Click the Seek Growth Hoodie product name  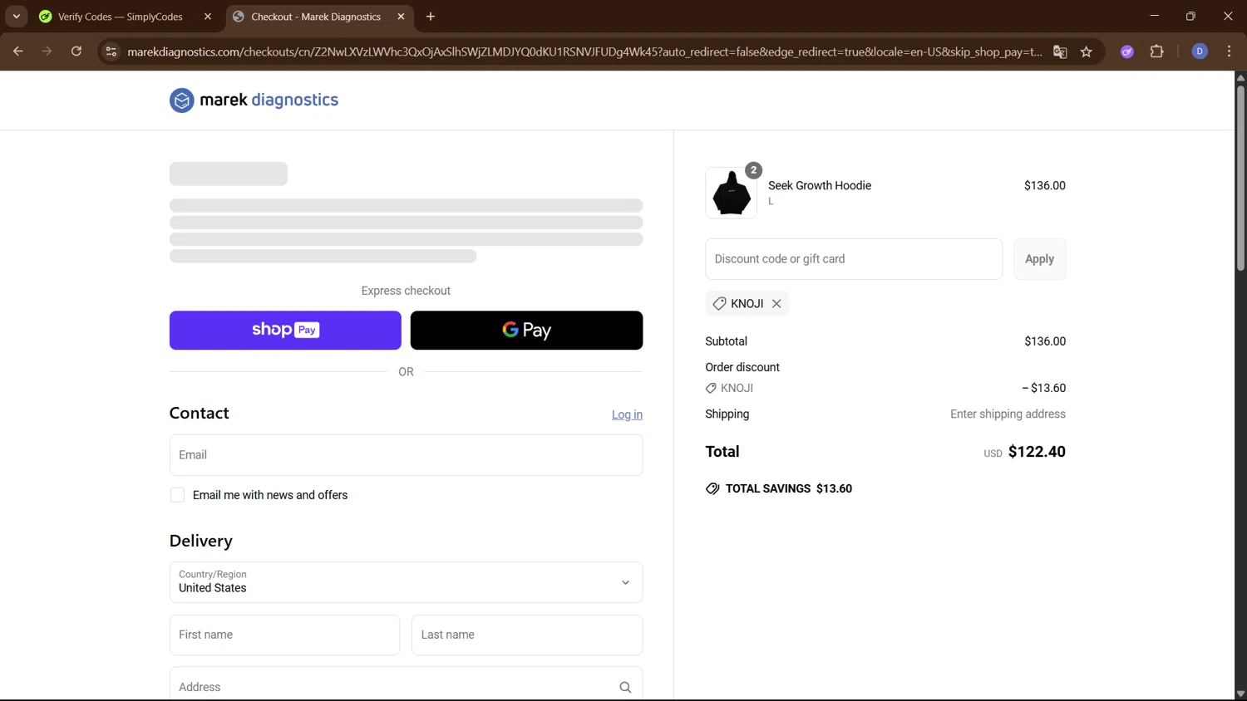(x=820, y=185)
